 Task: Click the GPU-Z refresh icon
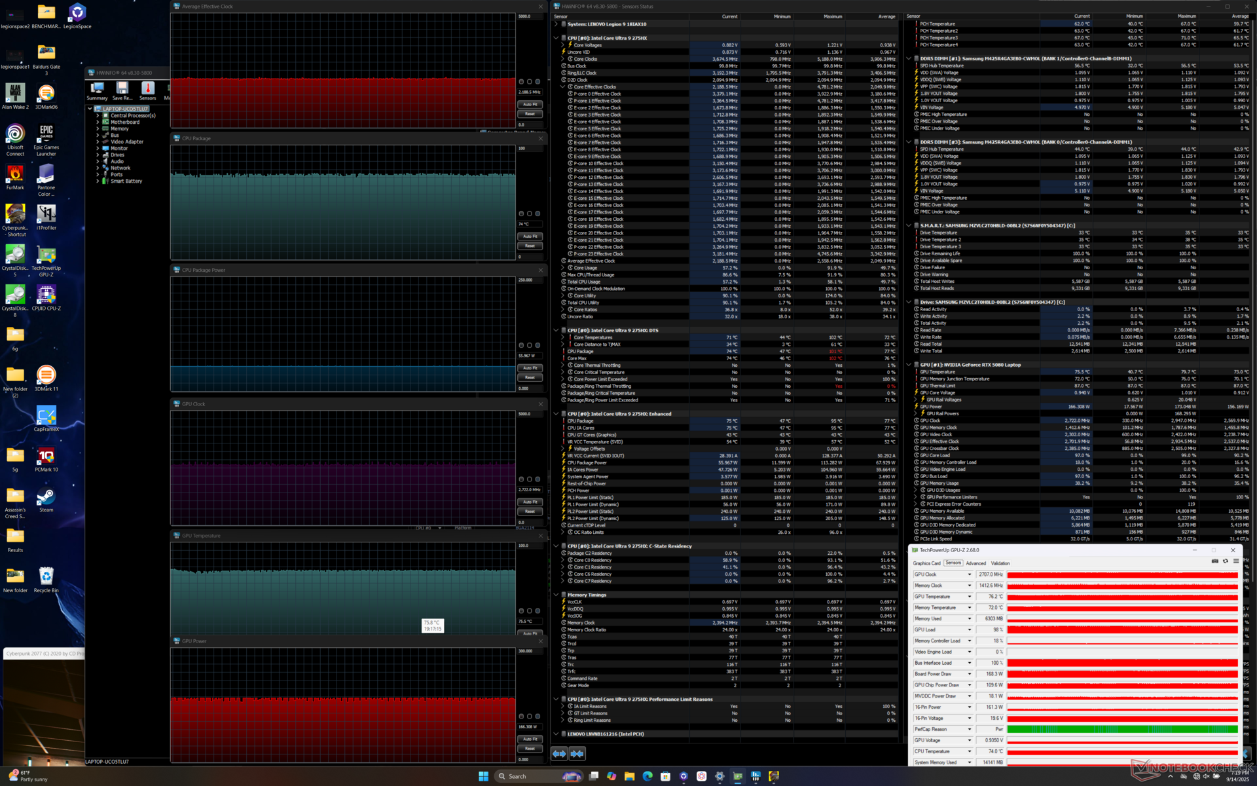pyautogui.click(x=1226, y=561)
